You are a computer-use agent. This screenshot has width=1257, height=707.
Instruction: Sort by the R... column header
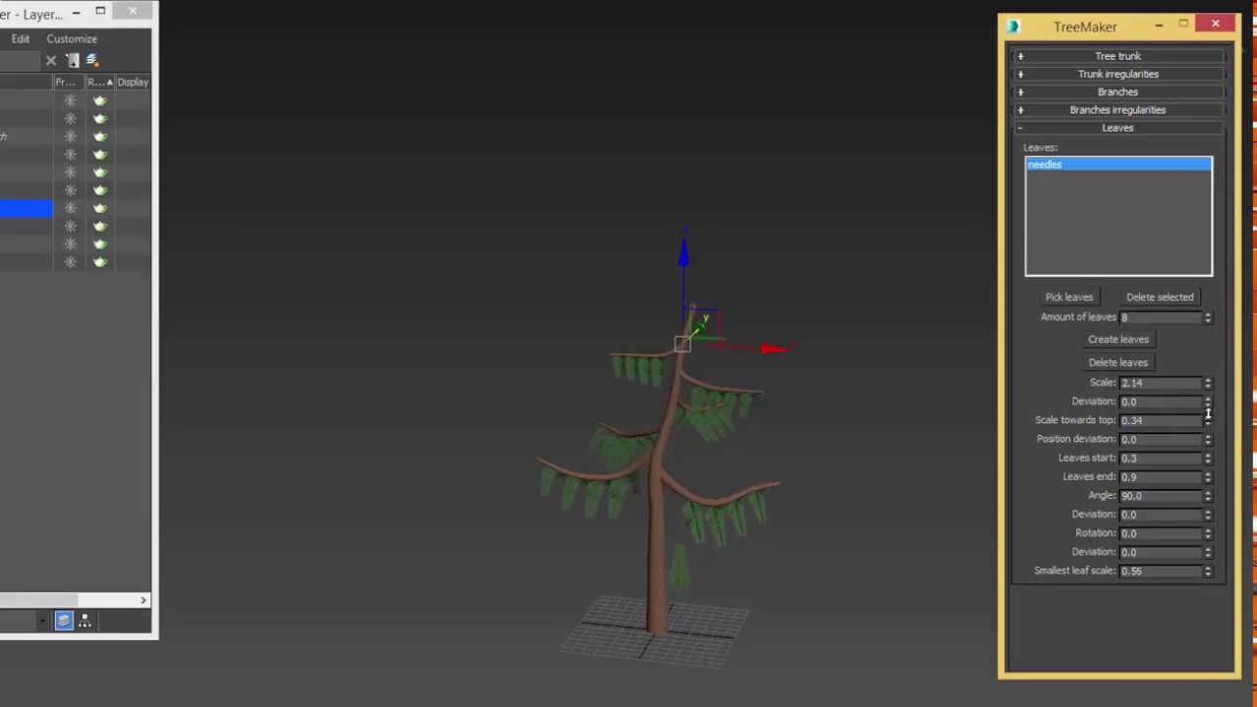pos(99,82)
